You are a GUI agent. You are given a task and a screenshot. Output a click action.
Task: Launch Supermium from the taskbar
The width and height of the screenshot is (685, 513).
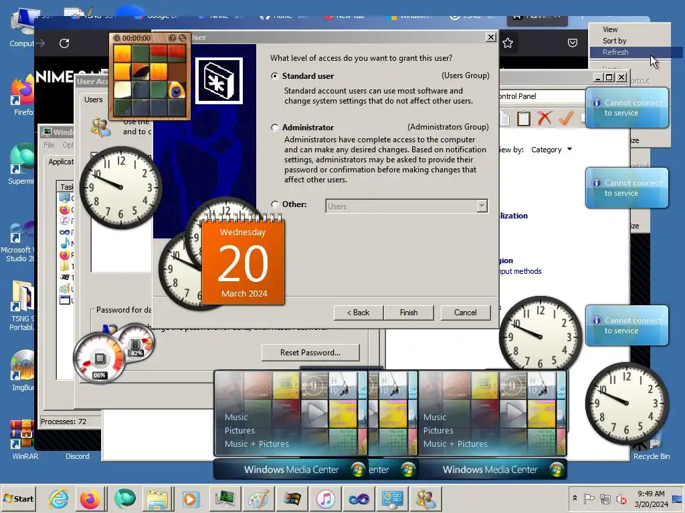click(124, 498)
